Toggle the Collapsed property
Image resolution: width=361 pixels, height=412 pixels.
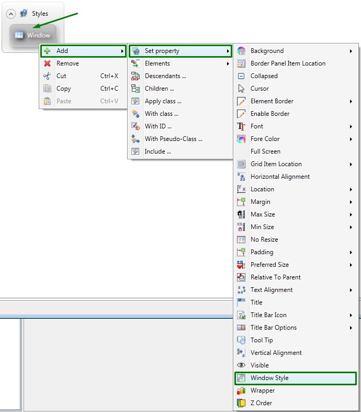pyautogui.click(x=264, y=76)
